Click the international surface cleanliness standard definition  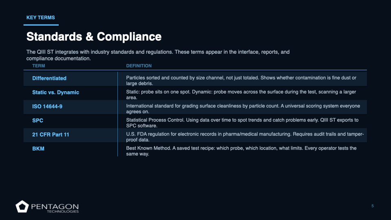[243, 108]
